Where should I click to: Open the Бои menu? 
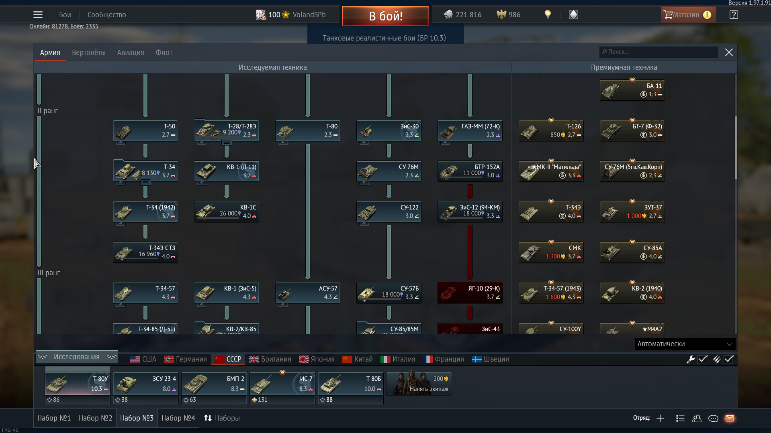point(65,15)
